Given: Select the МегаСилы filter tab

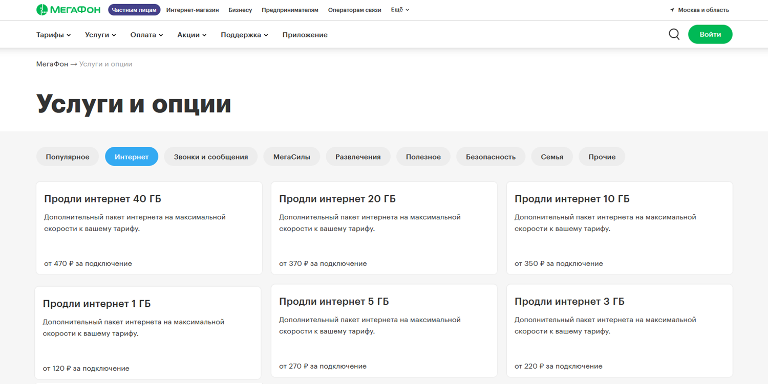Looking at the screenshot, I should click(292, 157).
